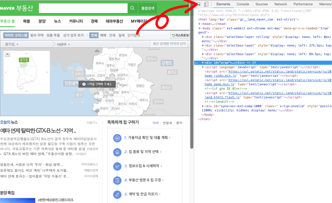Viewport: 332px width, 203px height.
Task: Click the step 2 house circle icon
Action: coord(117,152)
